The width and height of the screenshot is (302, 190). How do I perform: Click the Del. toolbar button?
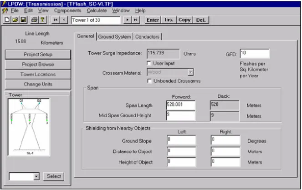(201, 20)
